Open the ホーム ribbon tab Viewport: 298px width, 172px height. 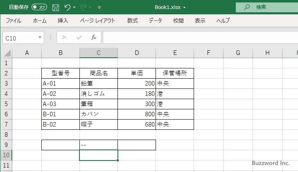40,20
